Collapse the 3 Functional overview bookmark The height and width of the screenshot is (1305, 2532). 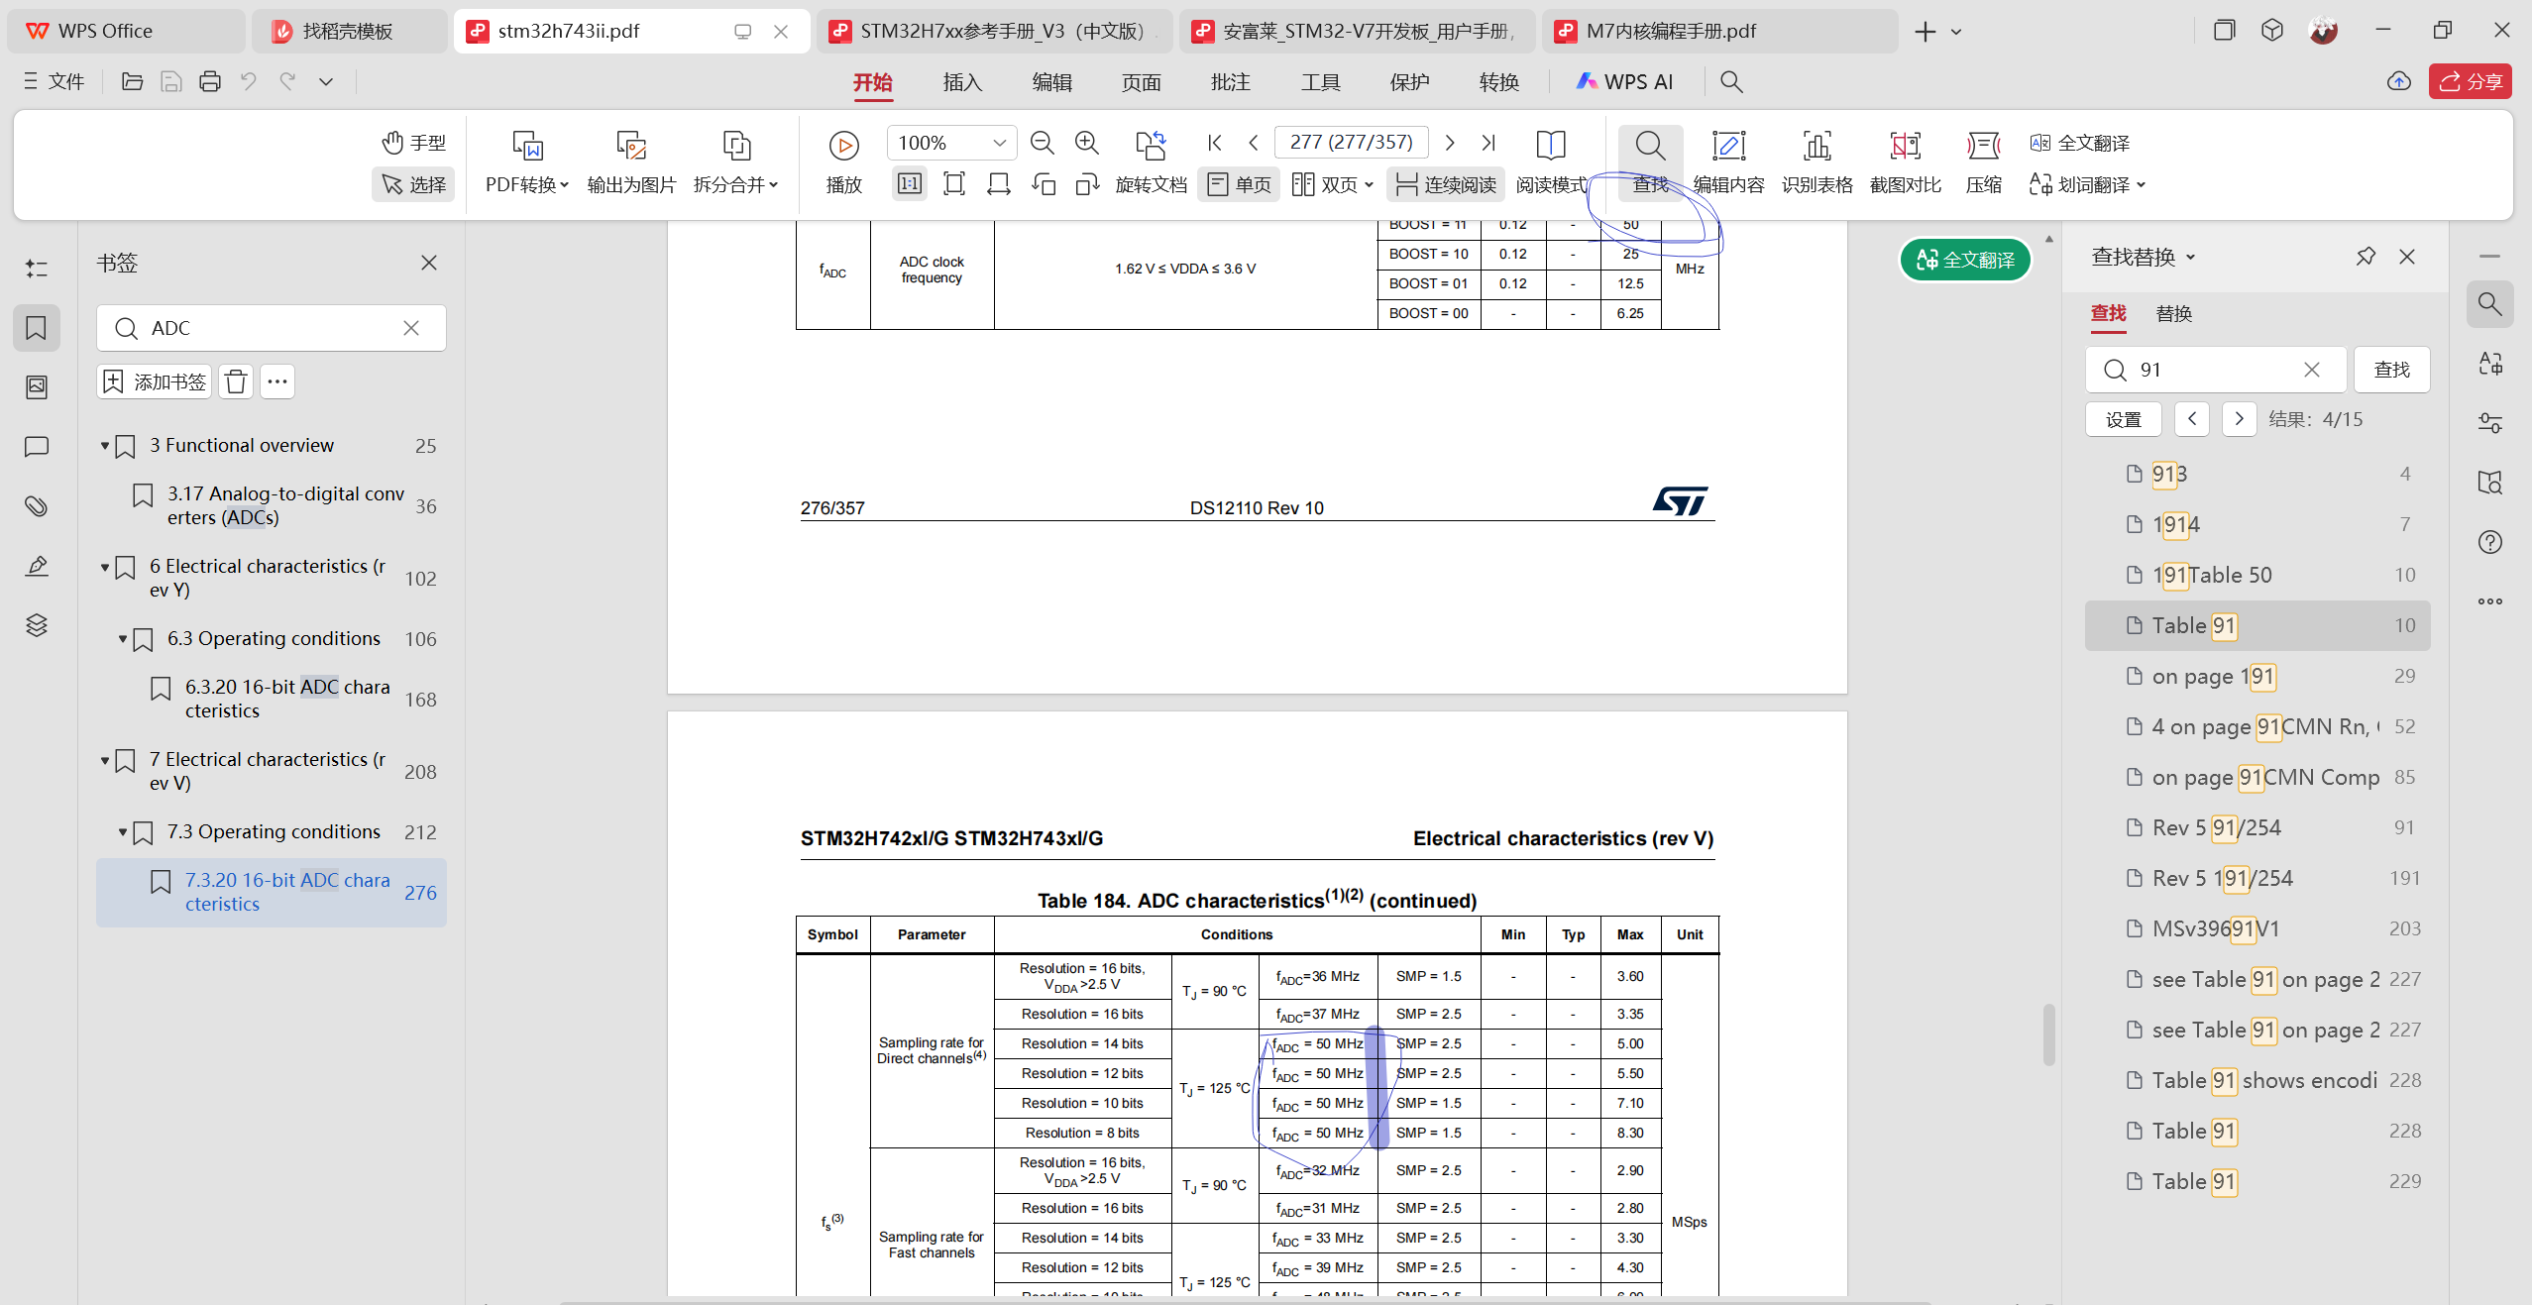point(105,446)
